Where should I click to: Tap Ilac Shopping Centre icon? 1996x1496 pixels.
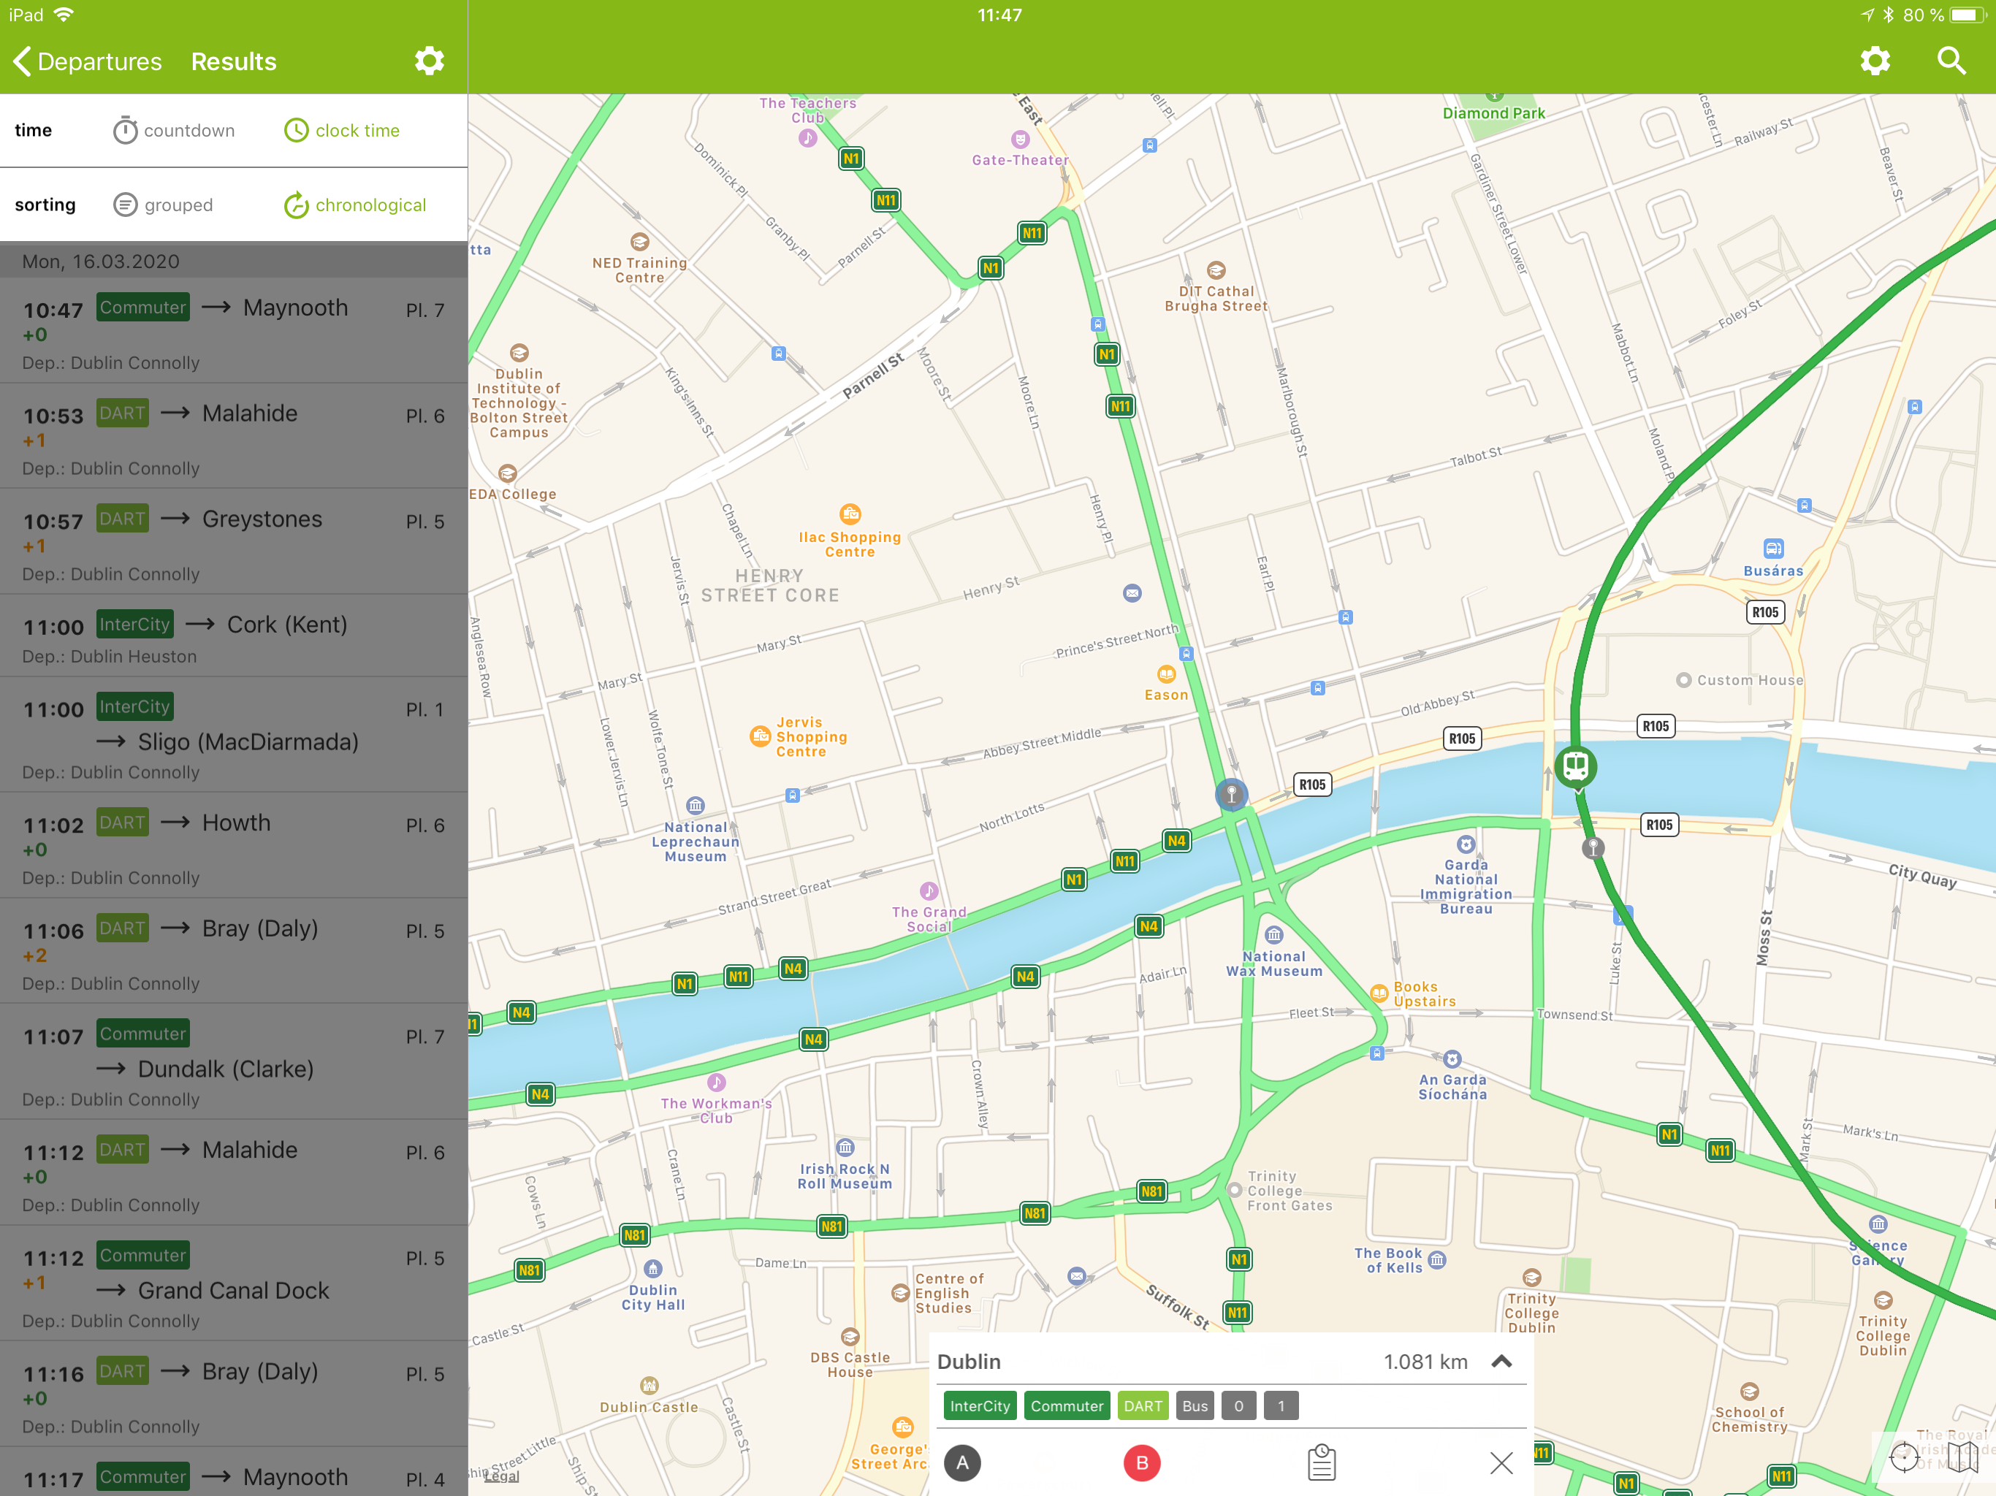click(850, 514)
